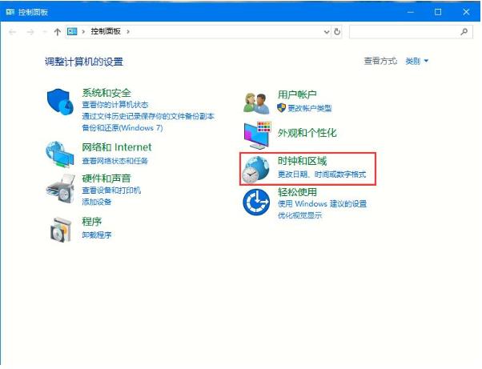Viewport: 482px width, 369px height.
Task: Click the shield icon beside 更改帐户类型
Action: click(x=281, y=107)
